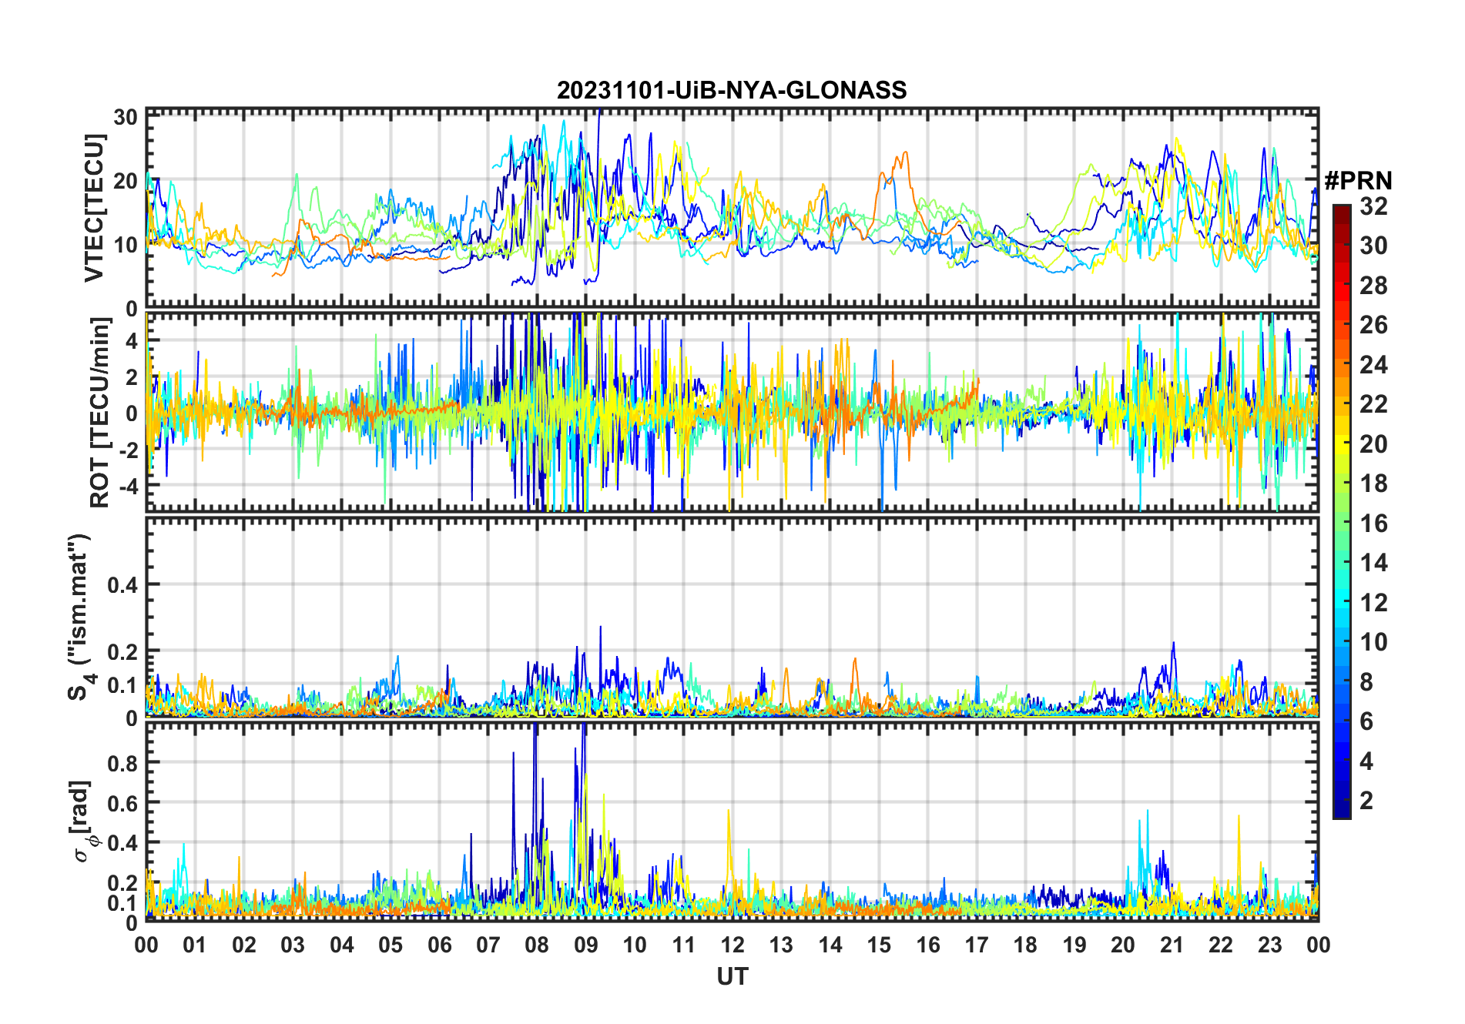Pick the dark red top of colorbar
The height and width of the screenshot is (1024, 1465).
1342,211
